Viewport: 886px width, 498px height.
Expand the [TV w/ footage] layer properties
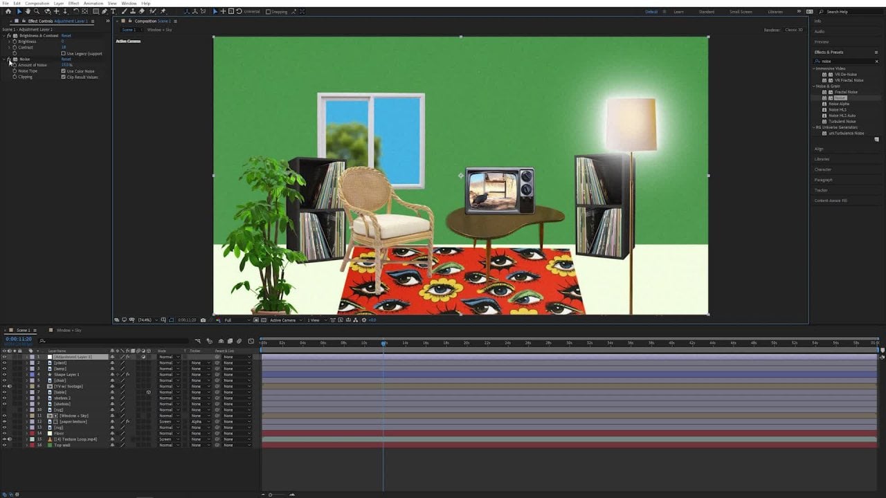click(x=27, y=387)
